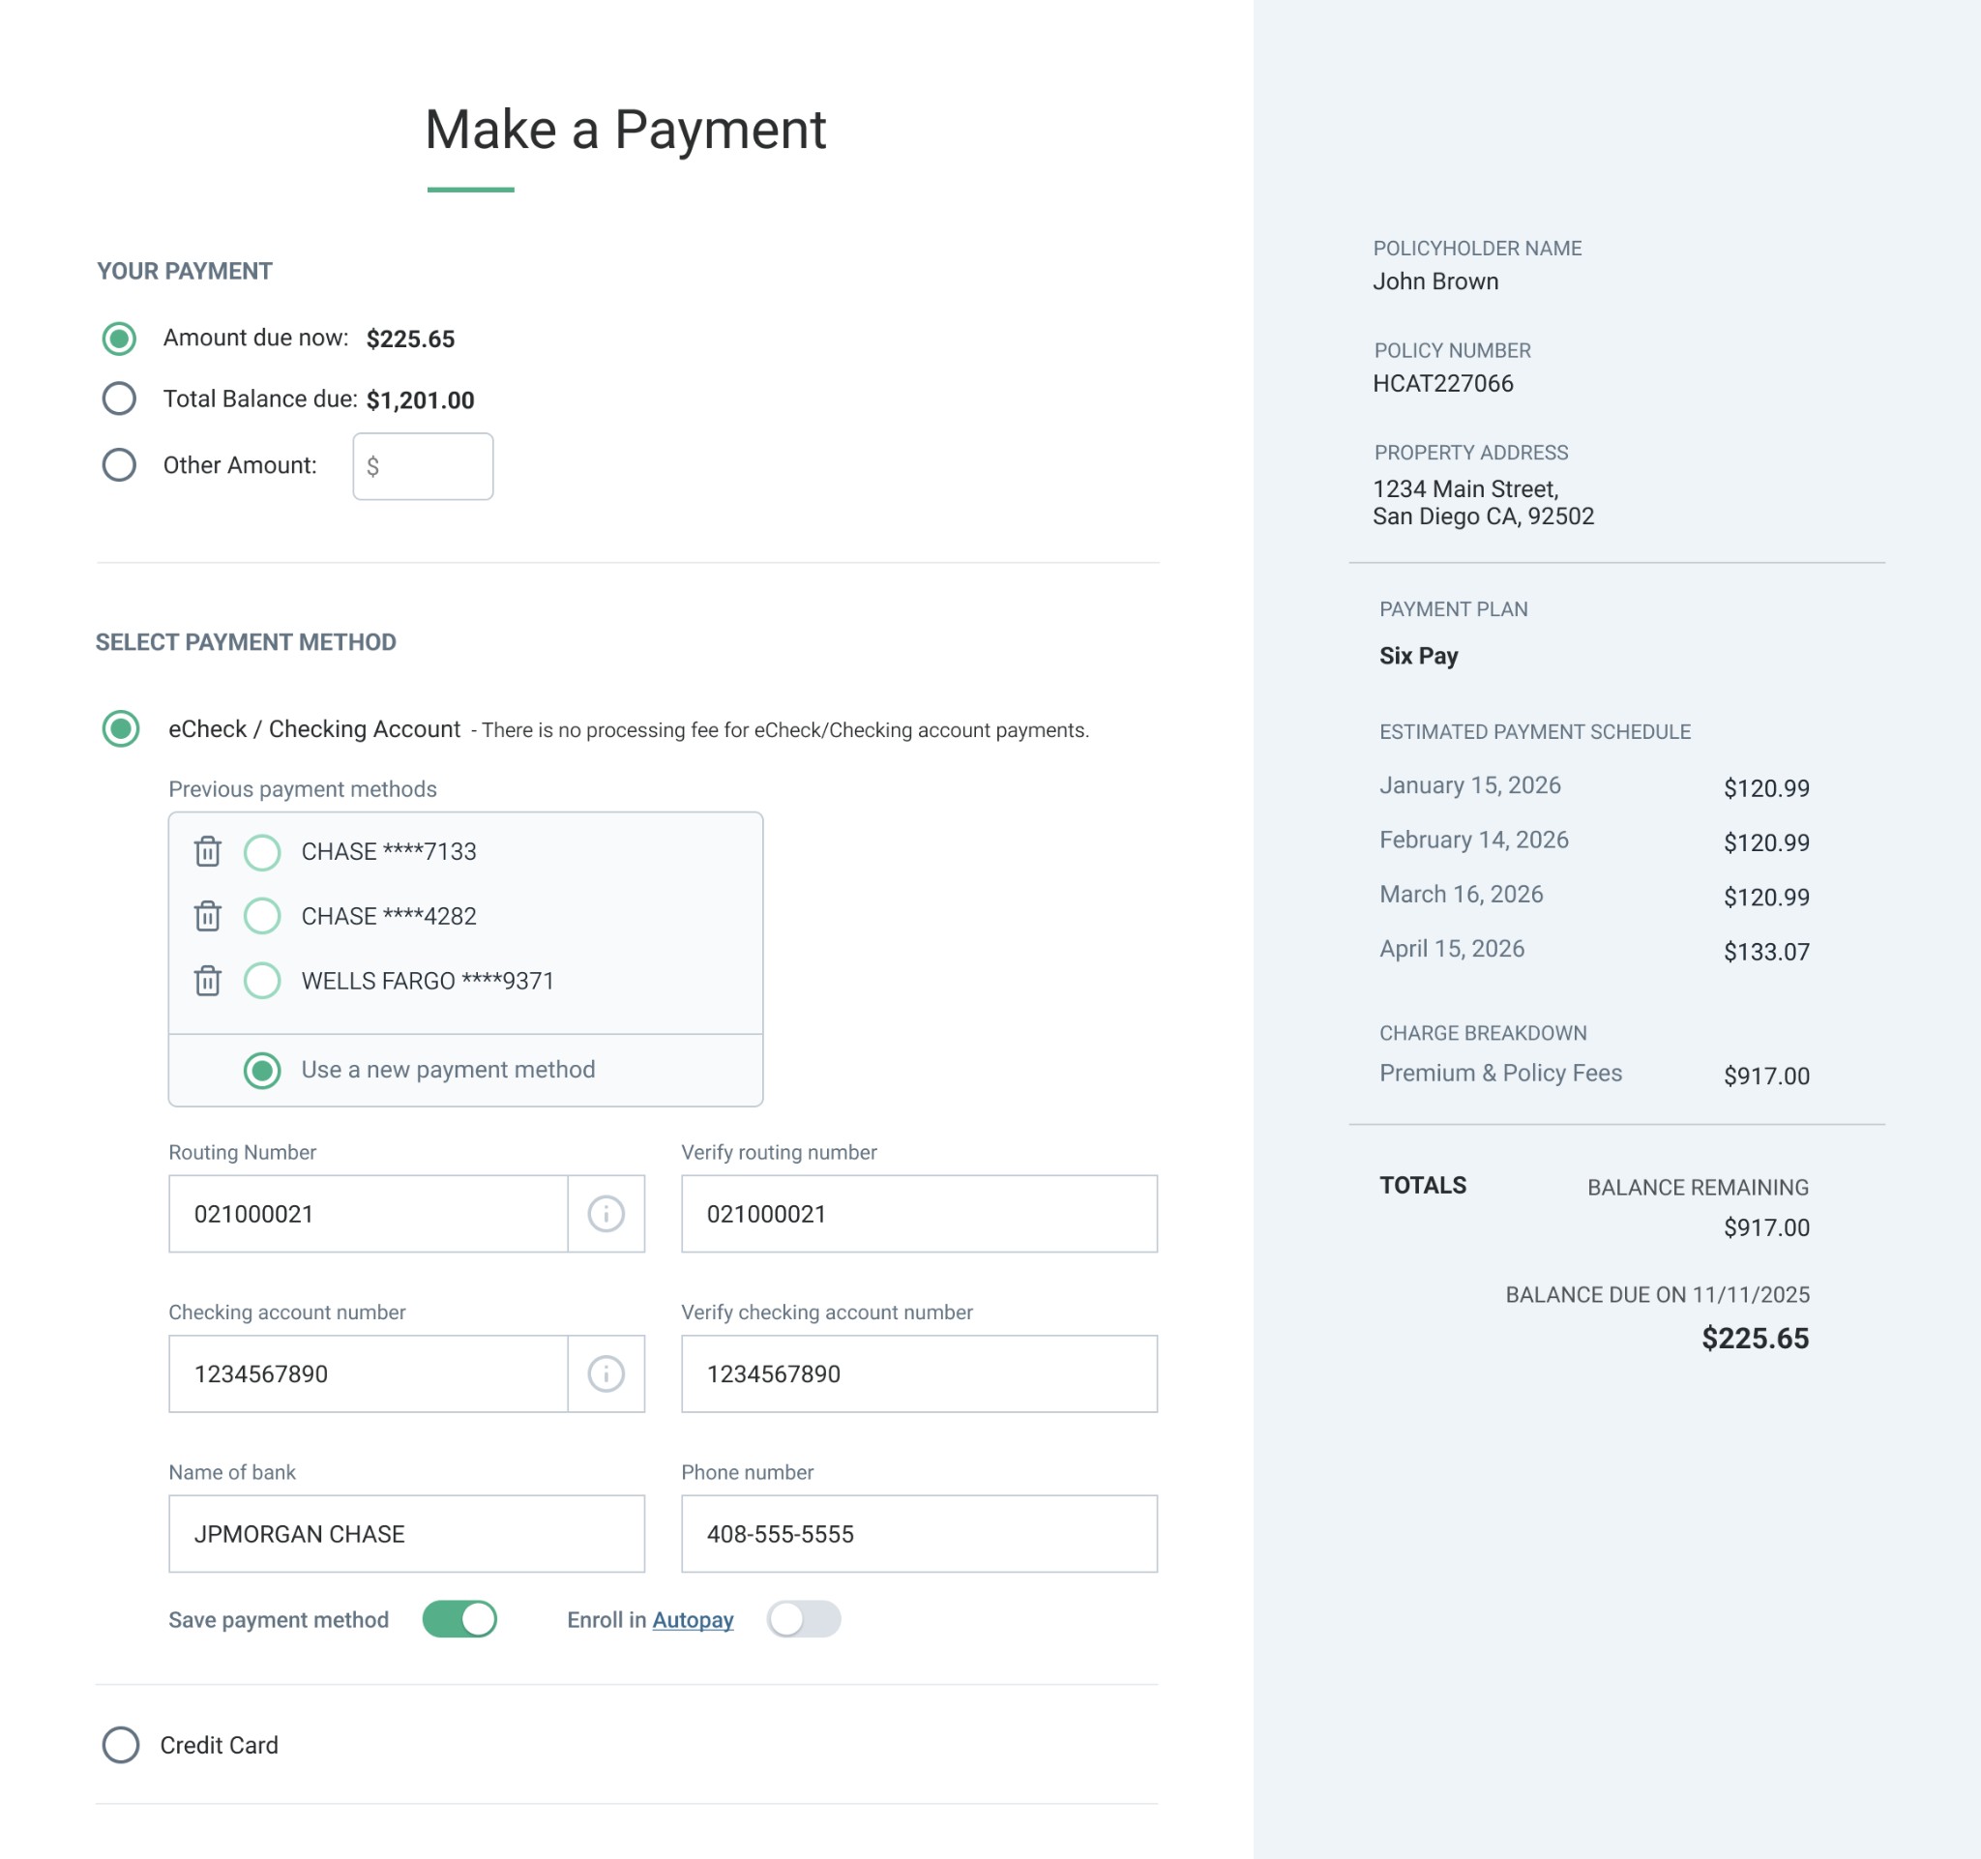Image resolution: width=1981 pixels, height=1859 pixels.
Task: Open the routing number info tooltip
Action: tap(606, 1214)
